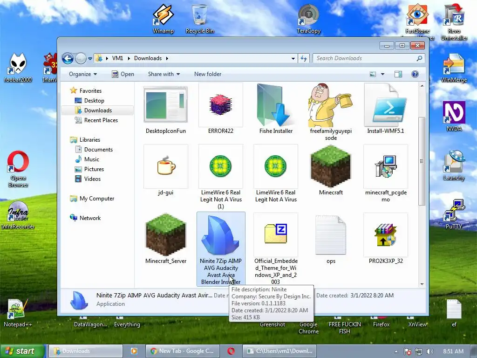Click the refresh button beside the address bar

click(x=304, y=58)
